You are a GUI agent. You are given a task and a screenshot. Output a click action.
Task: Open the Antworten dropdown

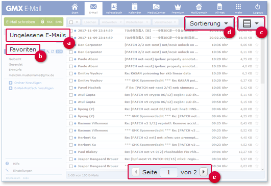coord(112,22)
